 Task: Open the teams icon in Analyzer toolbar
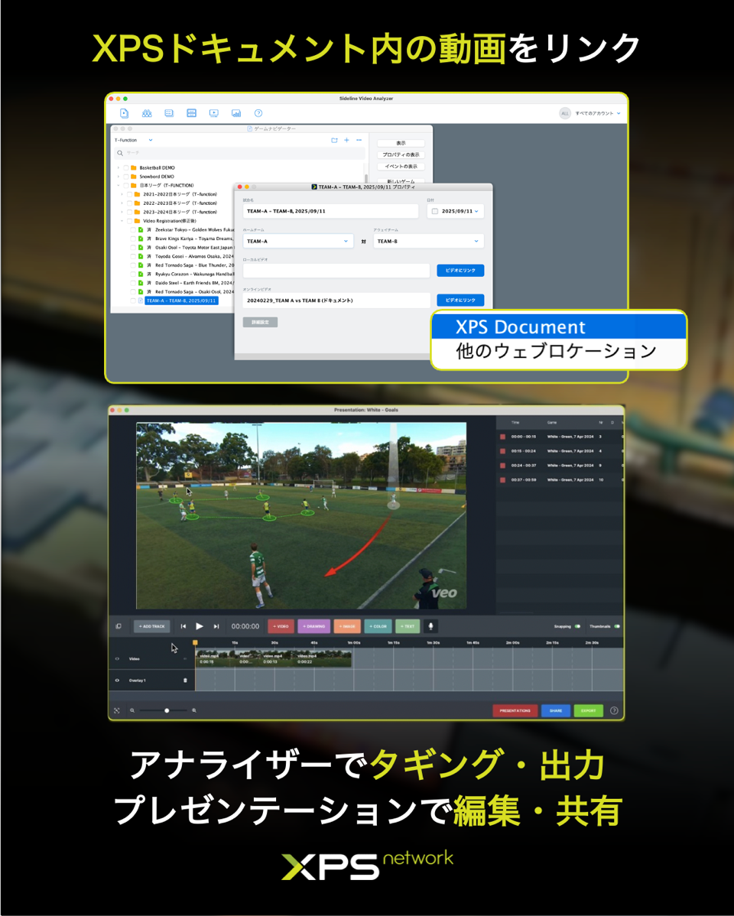pos(147,113)
